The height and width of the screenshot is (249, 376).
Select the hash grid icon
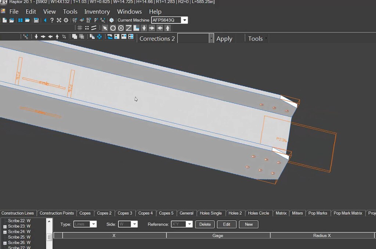pos(80,28)
